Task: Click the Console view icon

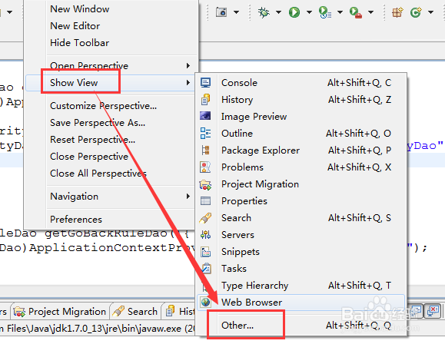Action: click(205, 82)
